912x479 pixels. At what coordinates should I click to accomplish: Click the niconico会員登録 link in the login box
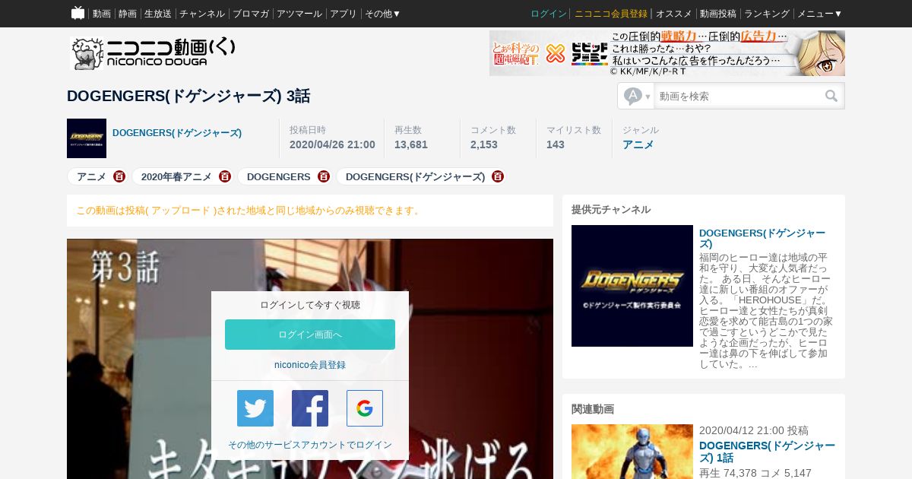tap(310, 365)
